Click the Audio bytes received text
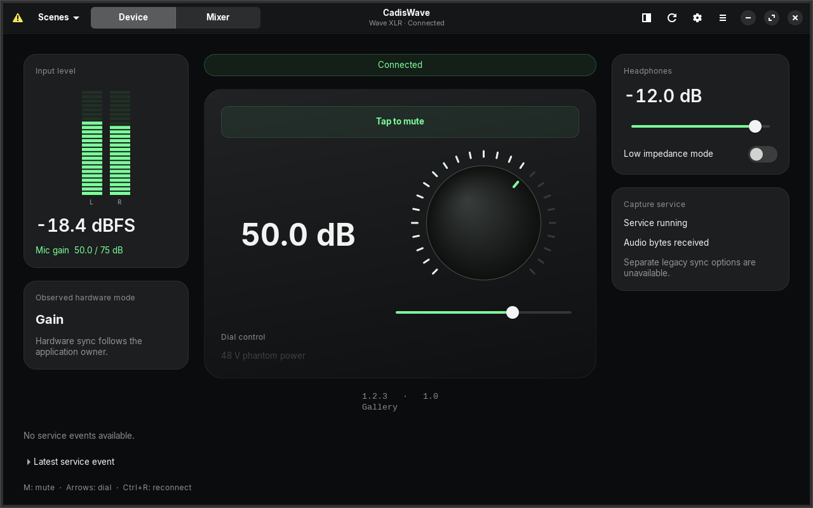This screenshot has width=813, height=508. [666, 243]
